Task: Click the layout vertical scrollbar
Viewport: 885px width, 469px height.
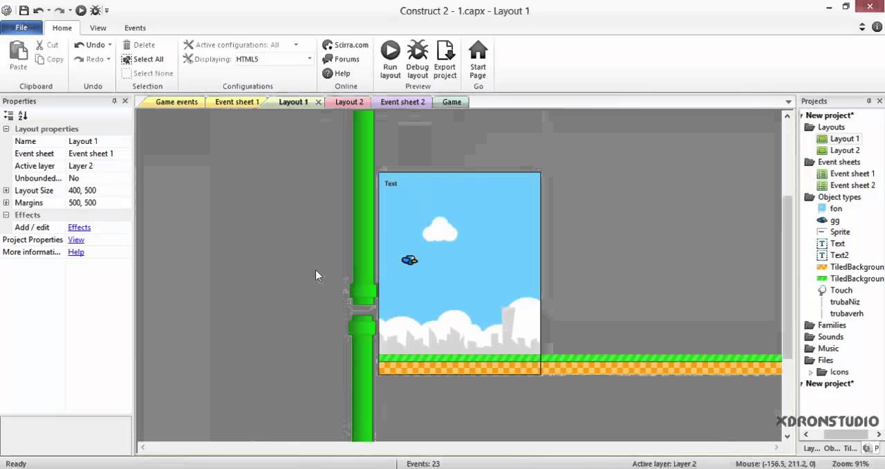Action: [787, 277]
